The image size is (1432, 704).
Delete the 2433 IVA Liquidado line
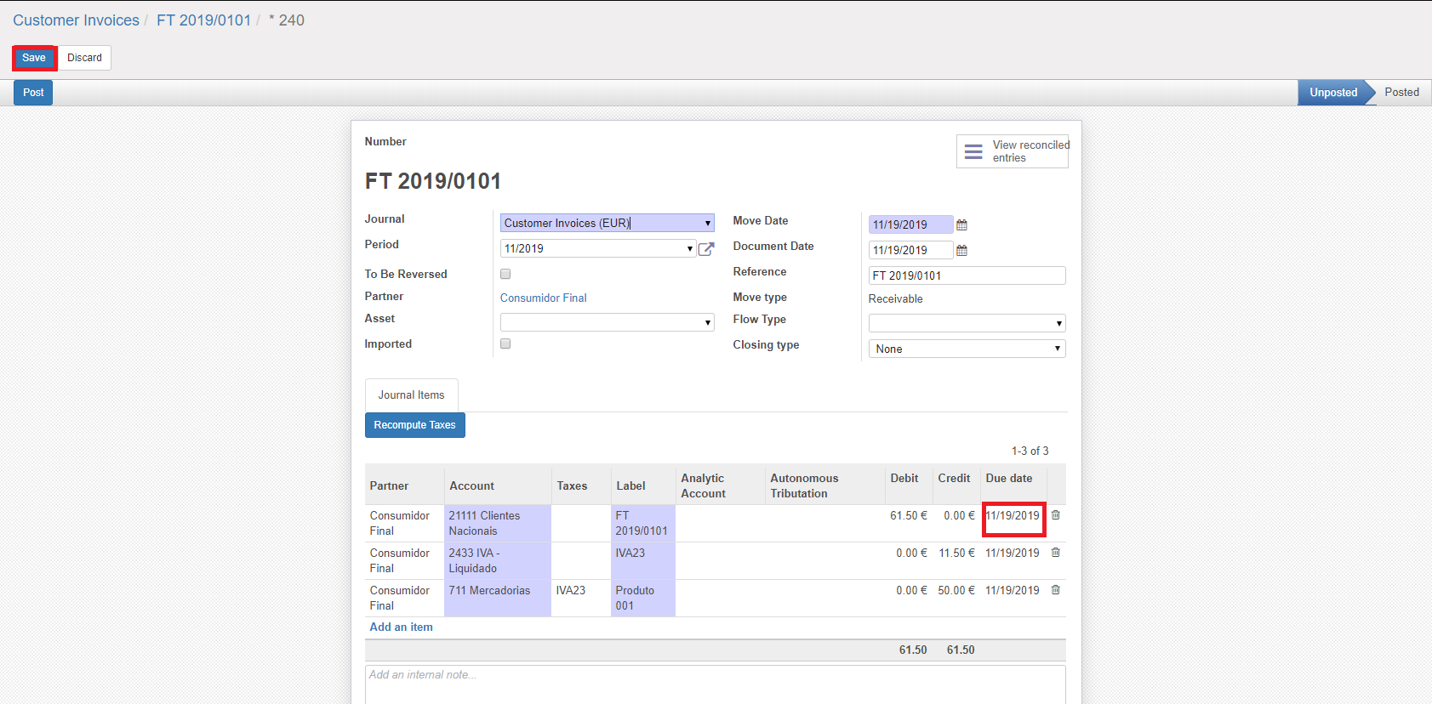(1055, 553)
